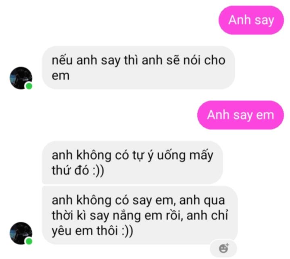Click the word 'say' in the top pink bubble
The height and width of the screenshot is (259, 290).
pos(264,21)
